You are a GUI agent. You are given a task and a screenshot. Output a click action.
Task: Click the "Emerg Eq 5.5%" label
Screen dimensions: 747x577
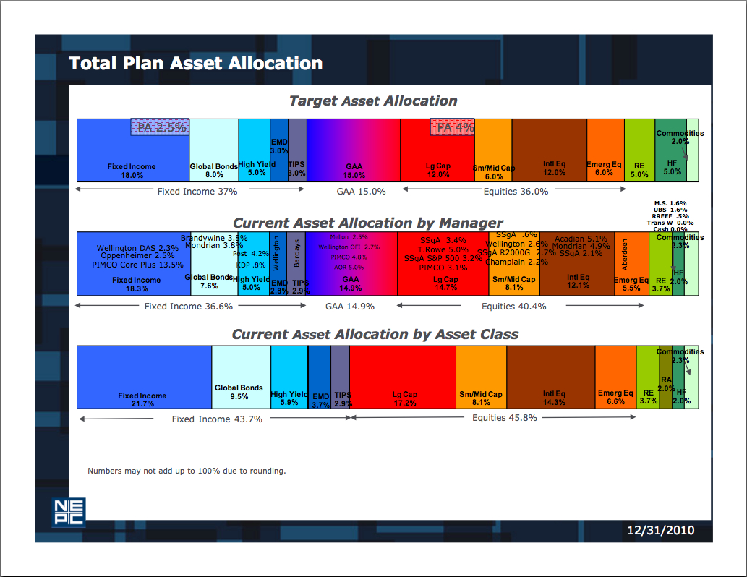pos(631,284)
